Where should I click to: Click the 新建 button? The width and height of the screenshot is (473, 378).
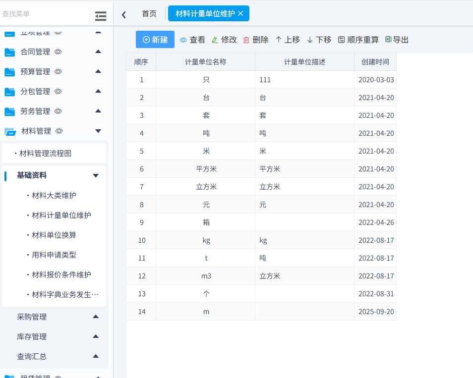coord(155,40)
